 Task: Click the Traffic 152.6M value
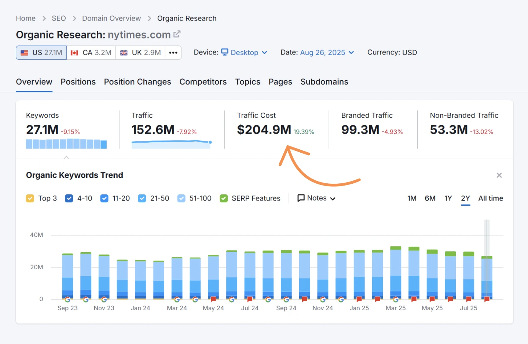pos(153,130)
